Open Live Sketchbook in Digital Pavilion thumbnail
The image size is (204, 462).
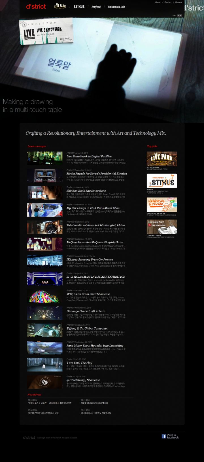(x=45, y=158)
